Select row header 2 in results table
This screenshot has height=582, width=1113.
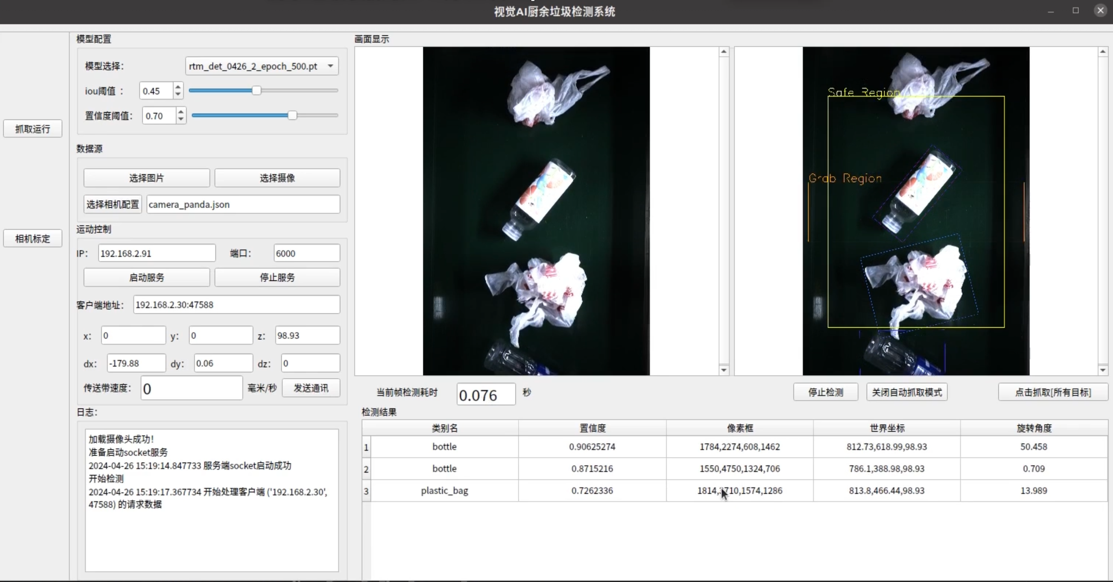coord(366,469)
